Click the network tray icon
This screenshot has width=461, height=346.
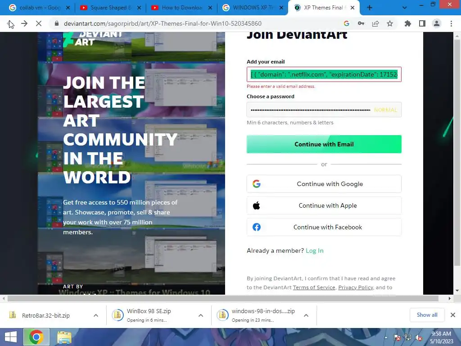pyautogui.click(x=408, y=337)
